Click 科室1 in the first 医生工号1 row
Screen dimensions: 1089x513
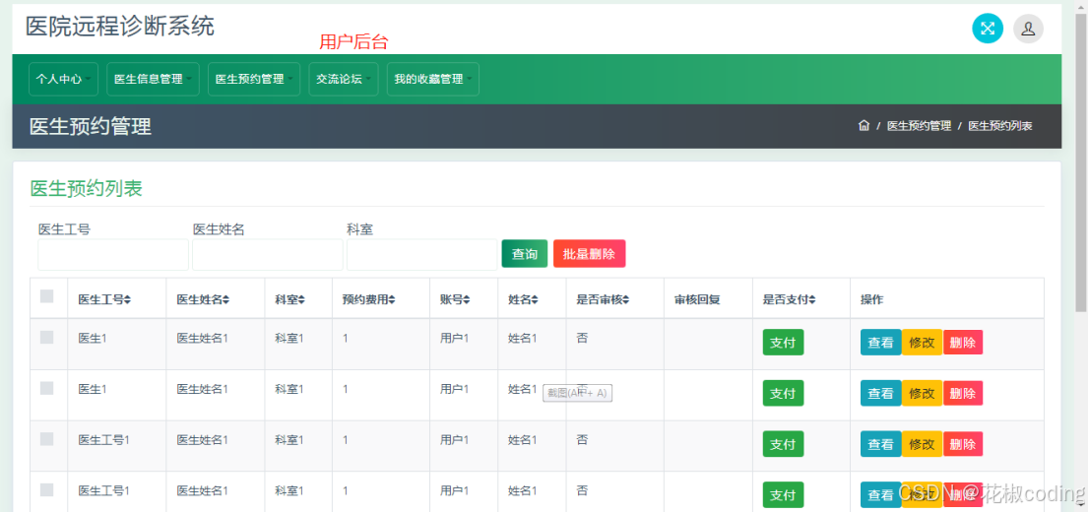point(288,439)
